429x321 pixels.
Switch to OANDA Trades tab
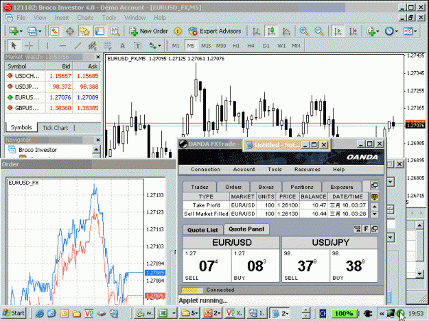(x=200, y=187)
